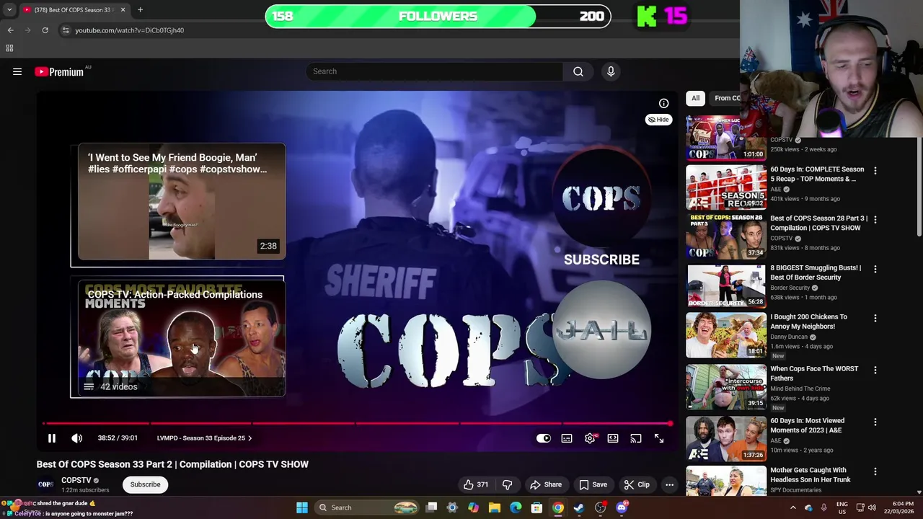This screenshot has width=923, height=519.
Task: Focus the YouTube search box
Action: coord(434,71)
